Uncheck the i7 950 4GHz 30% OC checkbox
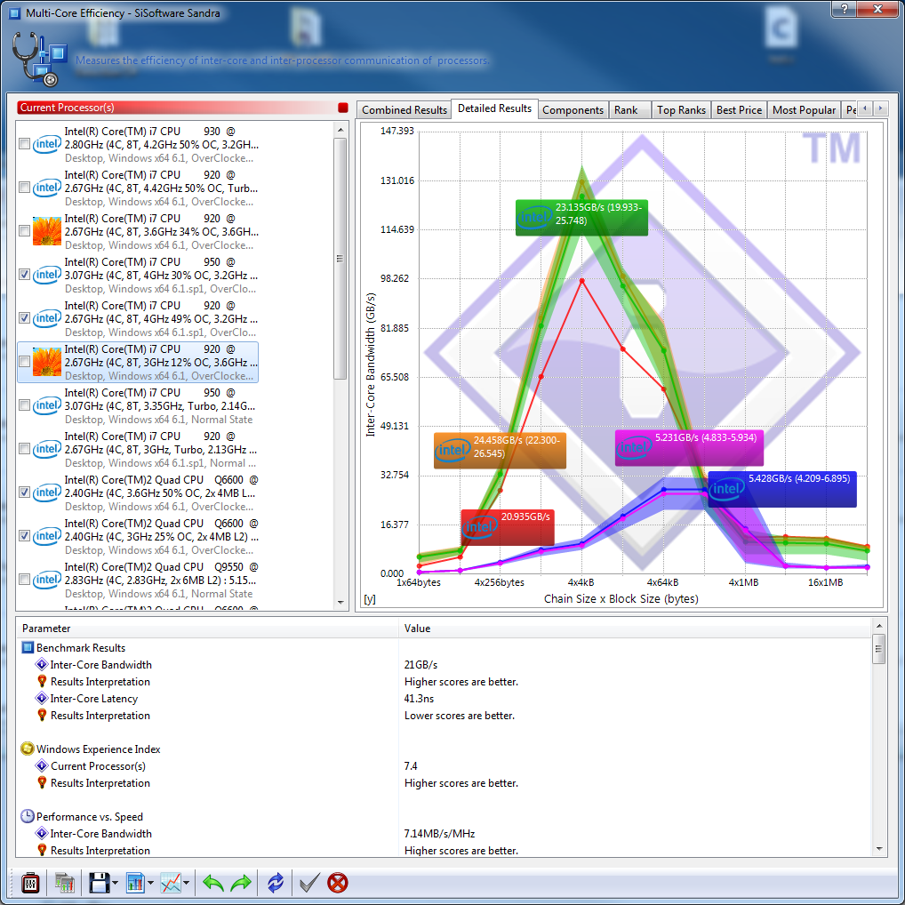The image size is (905, 905). 24,274
